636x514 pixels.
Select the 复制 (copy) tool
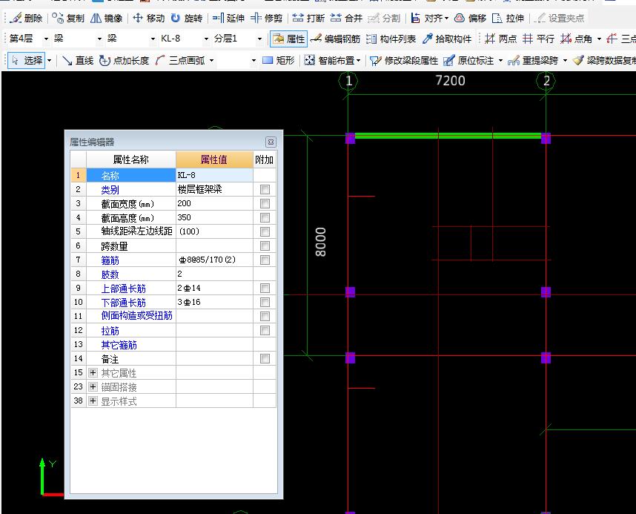68,18
